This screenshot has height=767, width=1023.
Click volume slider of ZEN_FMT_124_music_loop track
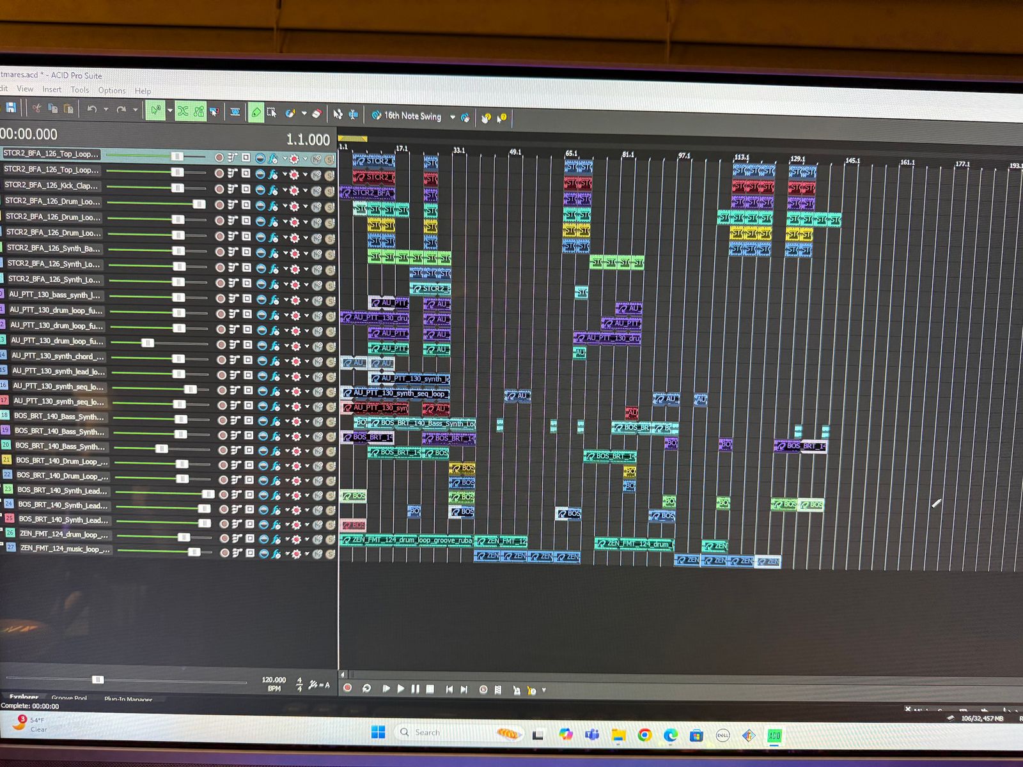pos(194,552)
